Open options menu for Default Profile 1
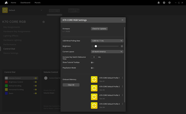The height and width of the screenshot is (114, 186). coord(122,78)
